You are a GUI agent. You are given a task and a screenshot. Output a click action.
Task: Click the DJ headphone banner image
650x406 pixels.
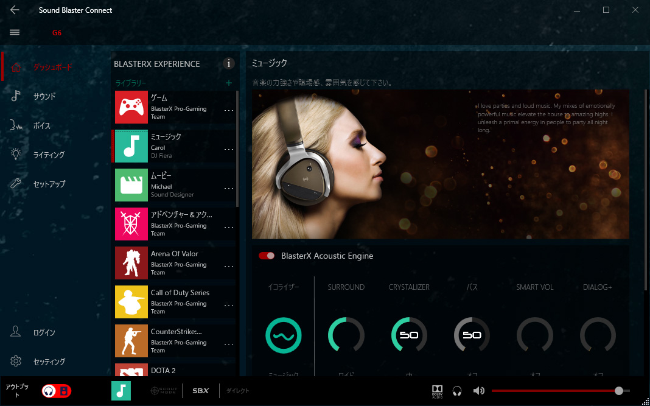point(440,164)
